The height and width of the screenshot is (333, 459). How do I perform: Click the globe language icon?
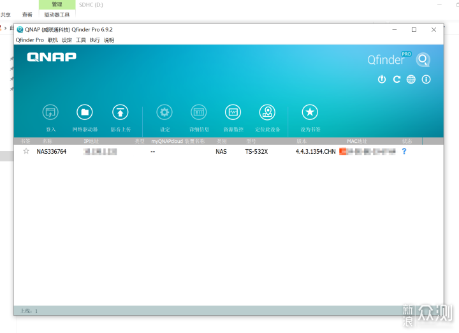tap(411, 79)
